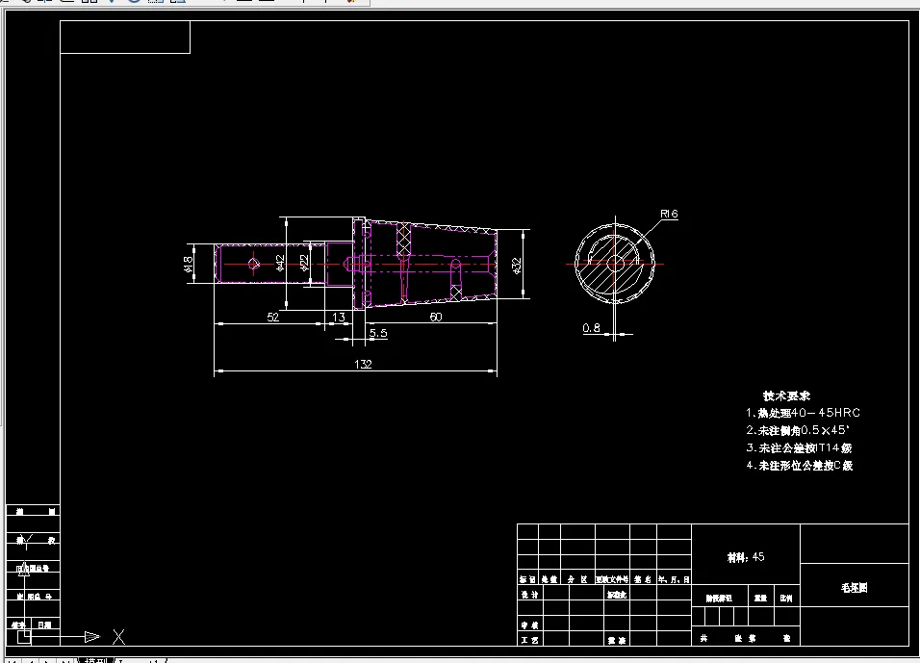Image resolution: width=920 pixels, height=663 pixels.
Task: Select the 13 dimension text
Action: click(339, 317)
